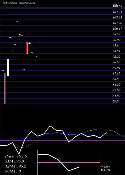The width and height of the screenshot is (125, 175).
Task: Select the red candlestick between 96.99 and 93.81
Action: coord(27,48)
